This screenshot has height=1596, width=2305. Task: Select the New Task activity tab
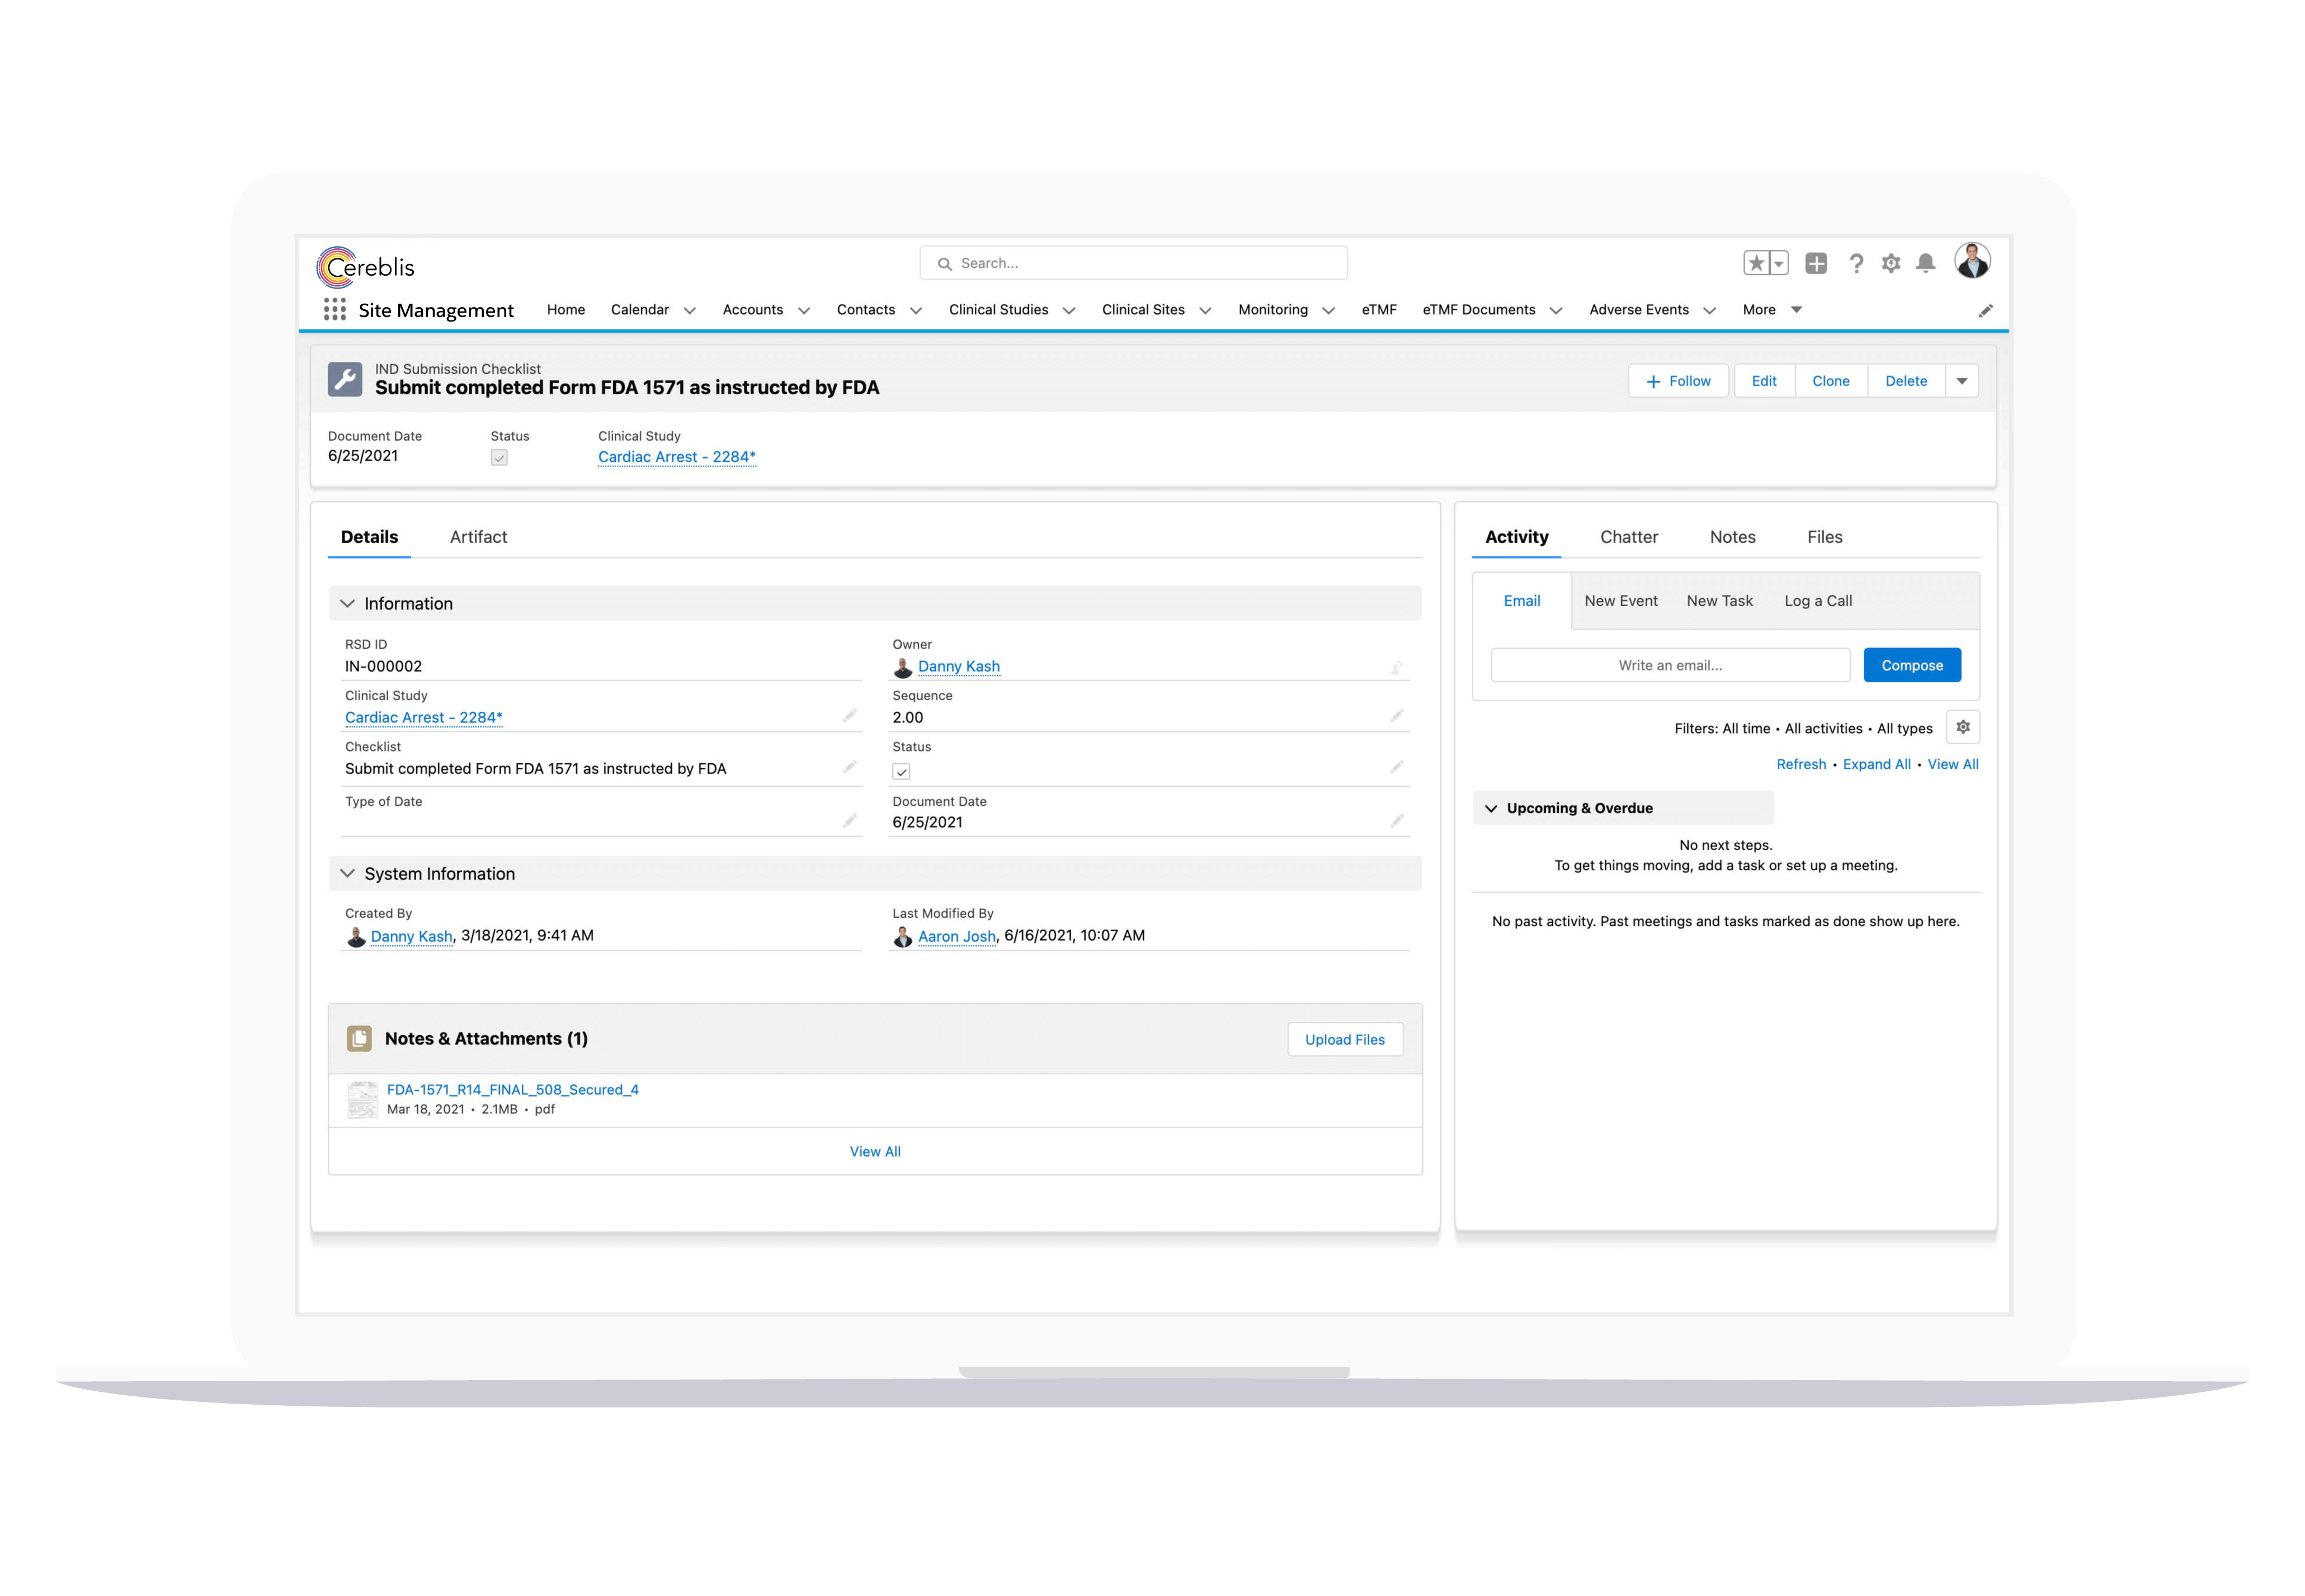[x=1720, y=601]
